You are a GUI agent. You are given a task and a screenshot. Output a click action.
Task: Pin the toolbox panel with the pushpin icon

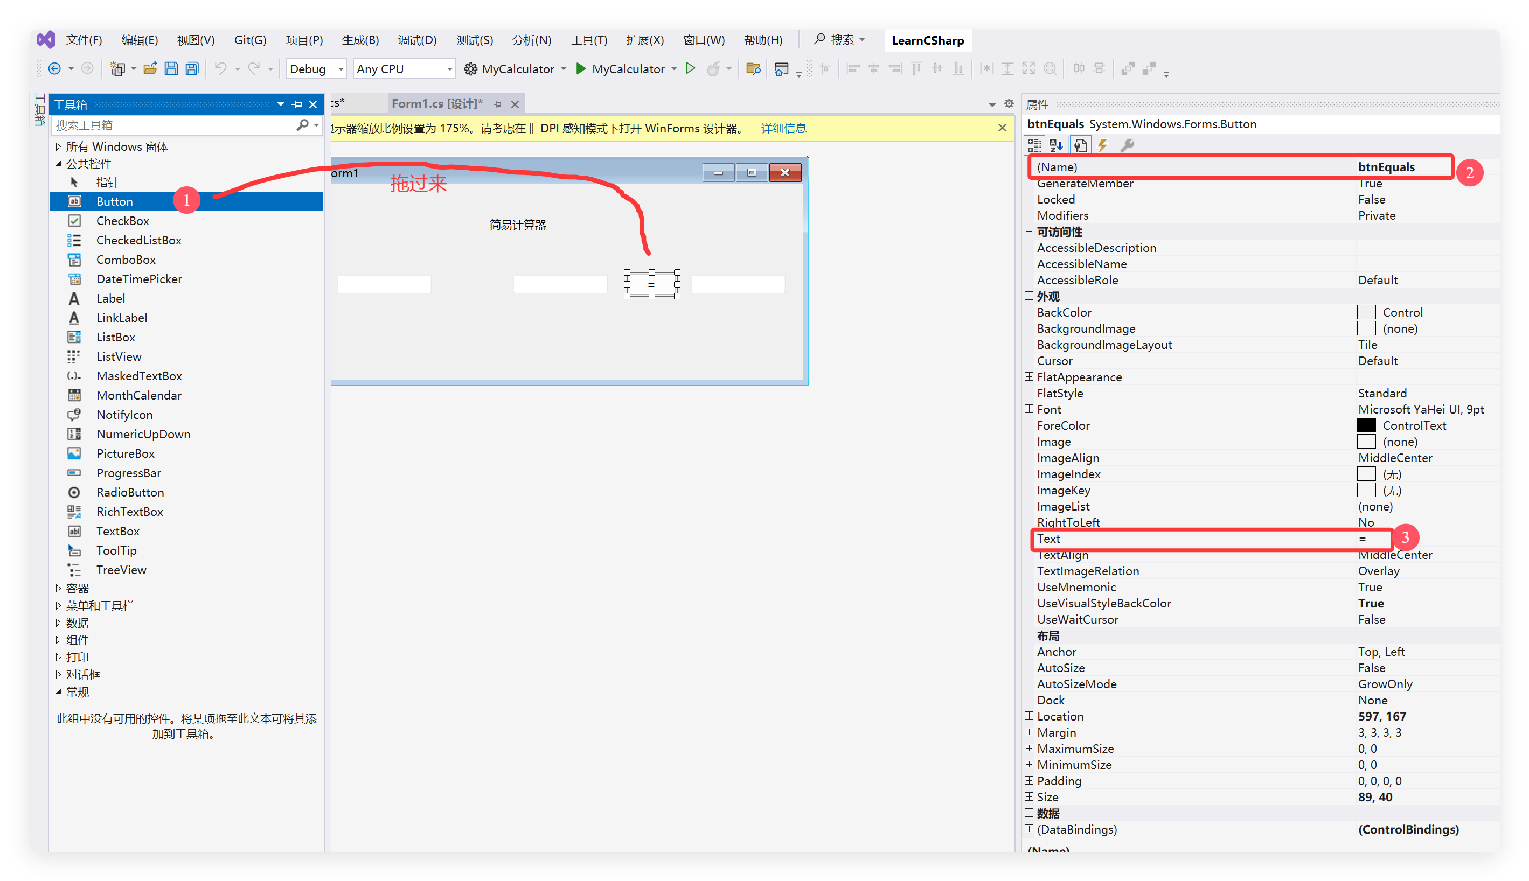(x=297, y=104)
